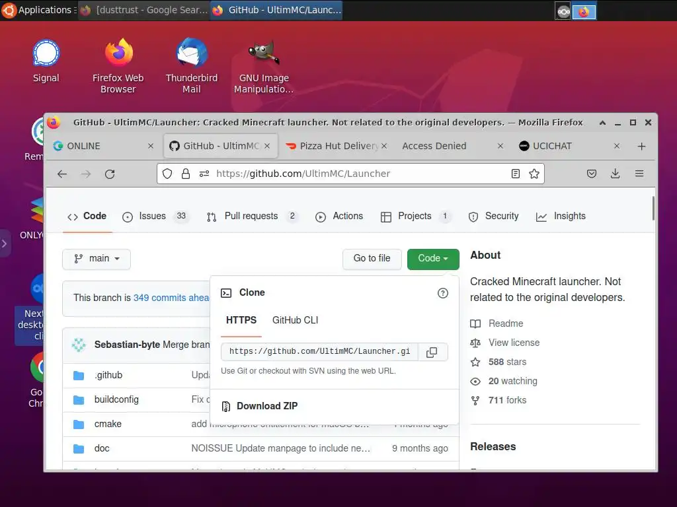677x507 pixels.
Task: Select the HTTPS clone tab
Action: (241, 320)
